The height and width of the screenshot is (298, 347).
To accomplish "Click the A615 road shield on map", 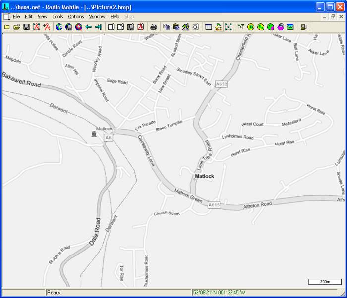I will coord(214,205).
